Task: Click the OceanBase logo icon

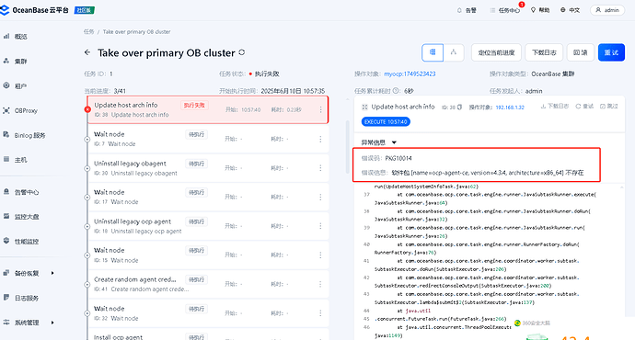Action: click(5, 10)
